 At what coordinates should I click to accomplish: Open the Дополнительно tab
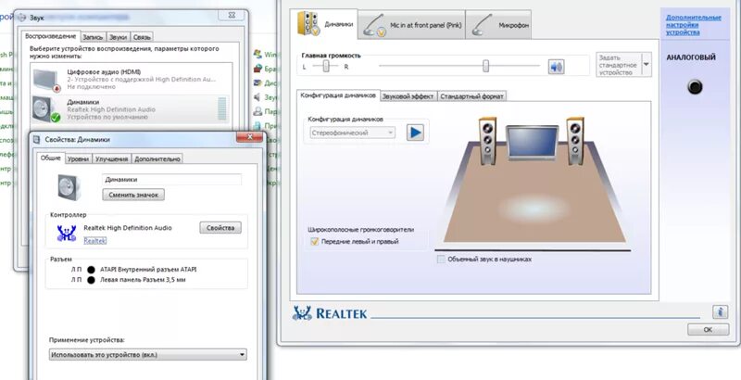coord(157,159)
